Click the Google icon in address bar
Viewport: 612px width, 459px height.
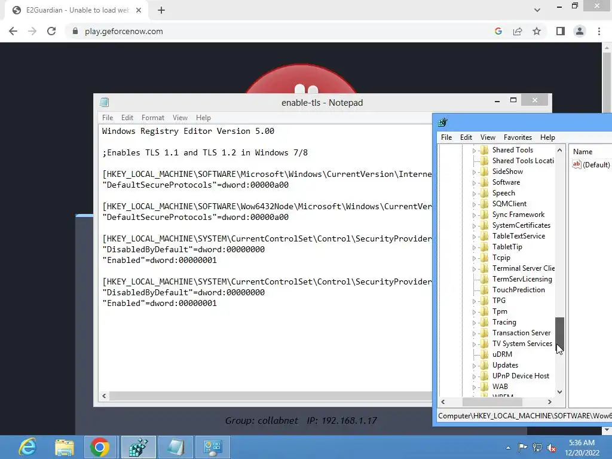(x=498, y=31)
